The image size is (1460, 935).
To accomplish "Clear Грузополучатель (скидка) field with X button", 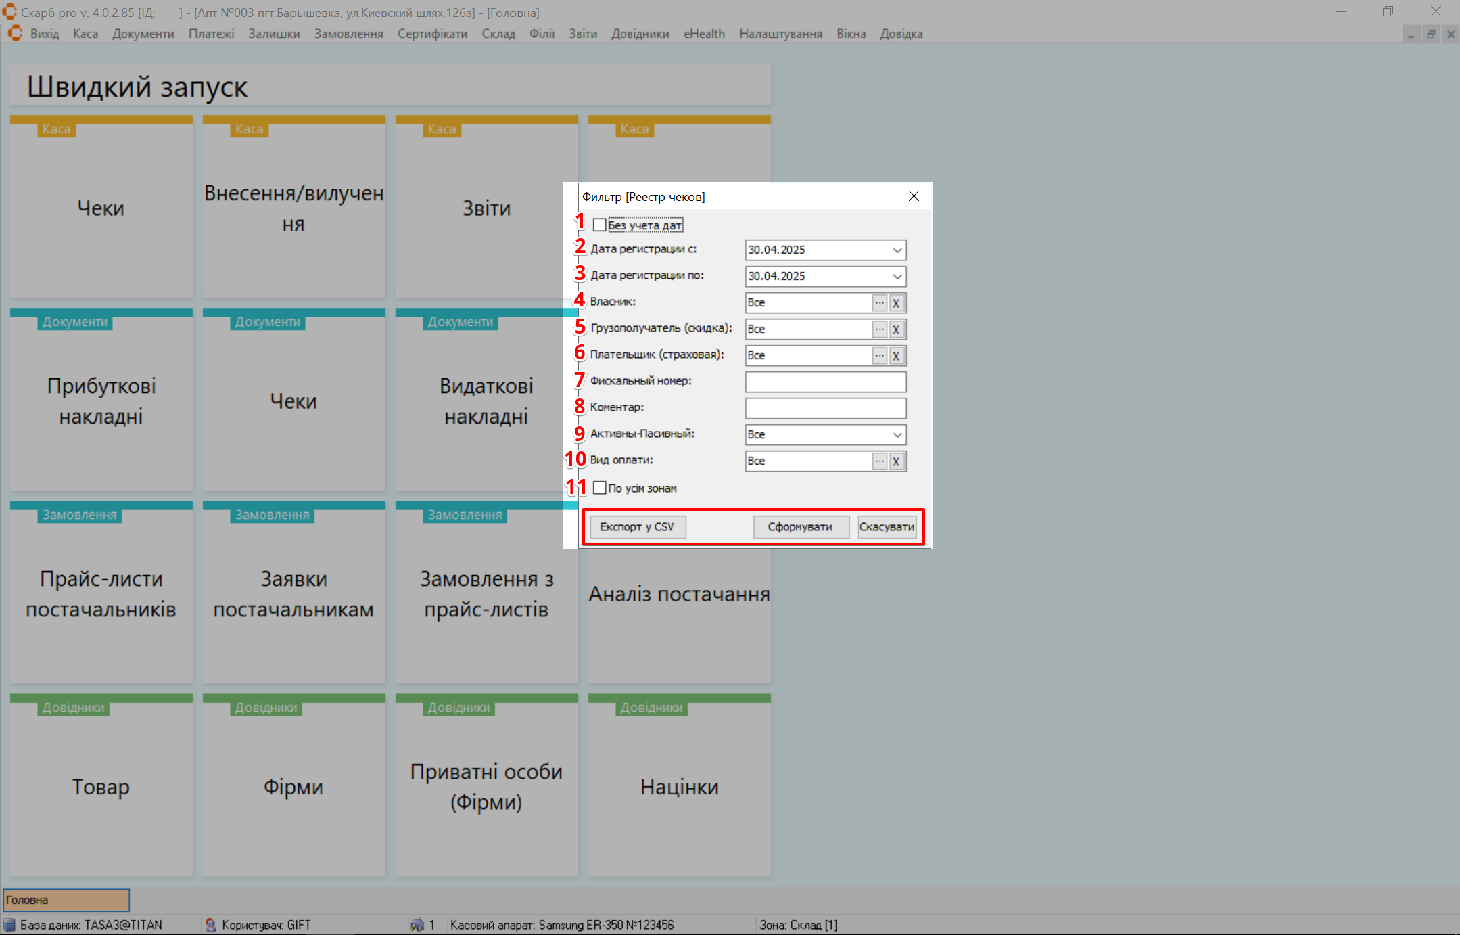I will 896,329.
